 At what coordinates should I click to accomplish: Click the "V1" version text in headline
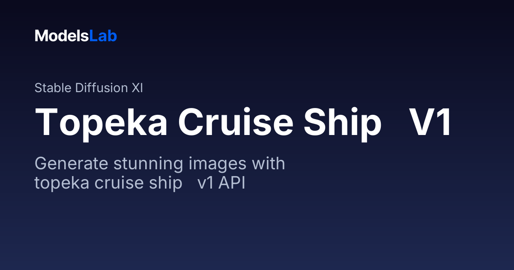click(x=430, y=122)
